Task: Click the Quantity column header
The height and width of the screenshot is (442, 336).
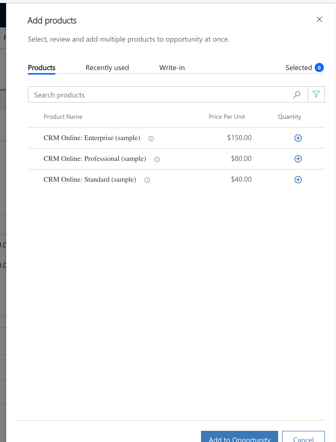Action: [290, 117]
